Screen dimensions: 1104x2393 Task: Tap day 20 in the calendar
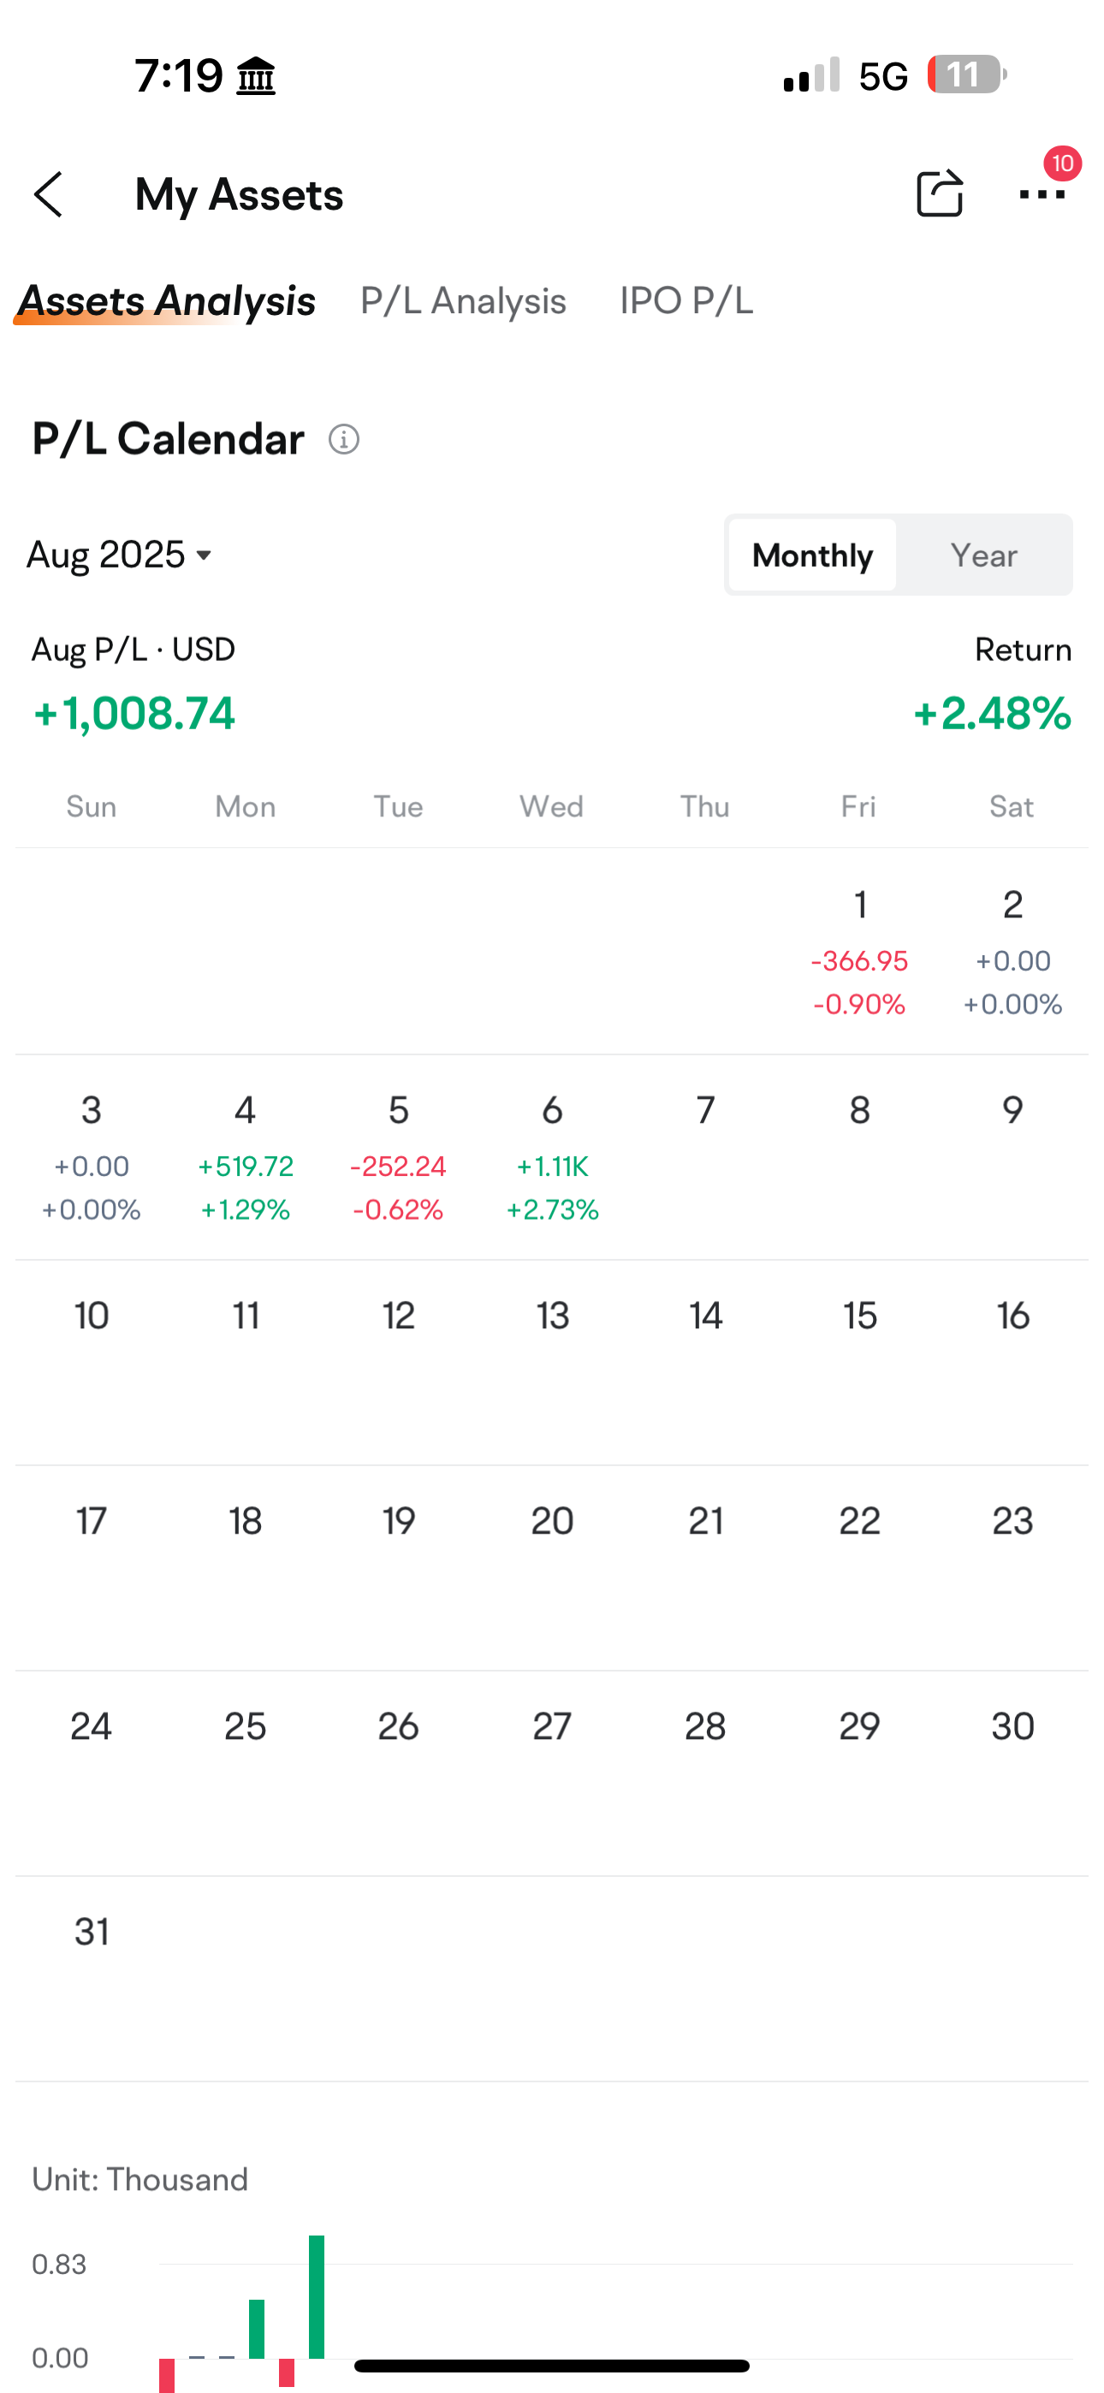[x=552, y=1521]
